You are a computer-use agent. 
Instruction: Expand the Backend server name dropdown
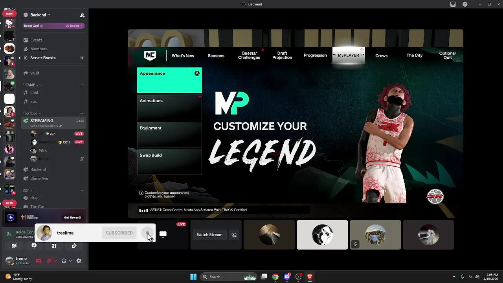pos(48,15)
